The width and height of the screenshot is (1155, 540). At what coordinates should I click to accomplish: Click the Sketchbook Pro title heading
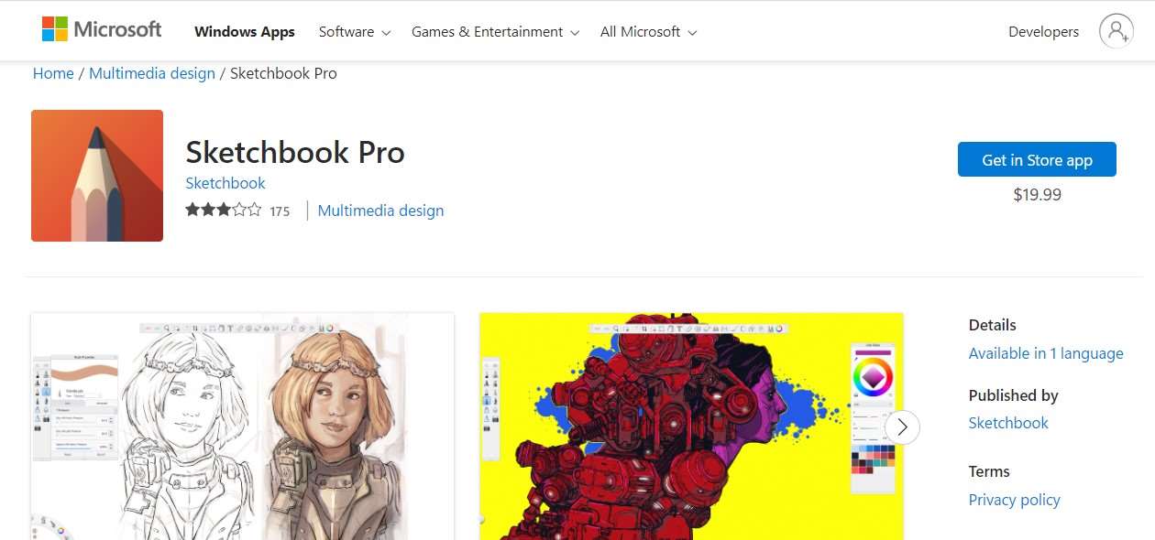(x=295, y=152)
